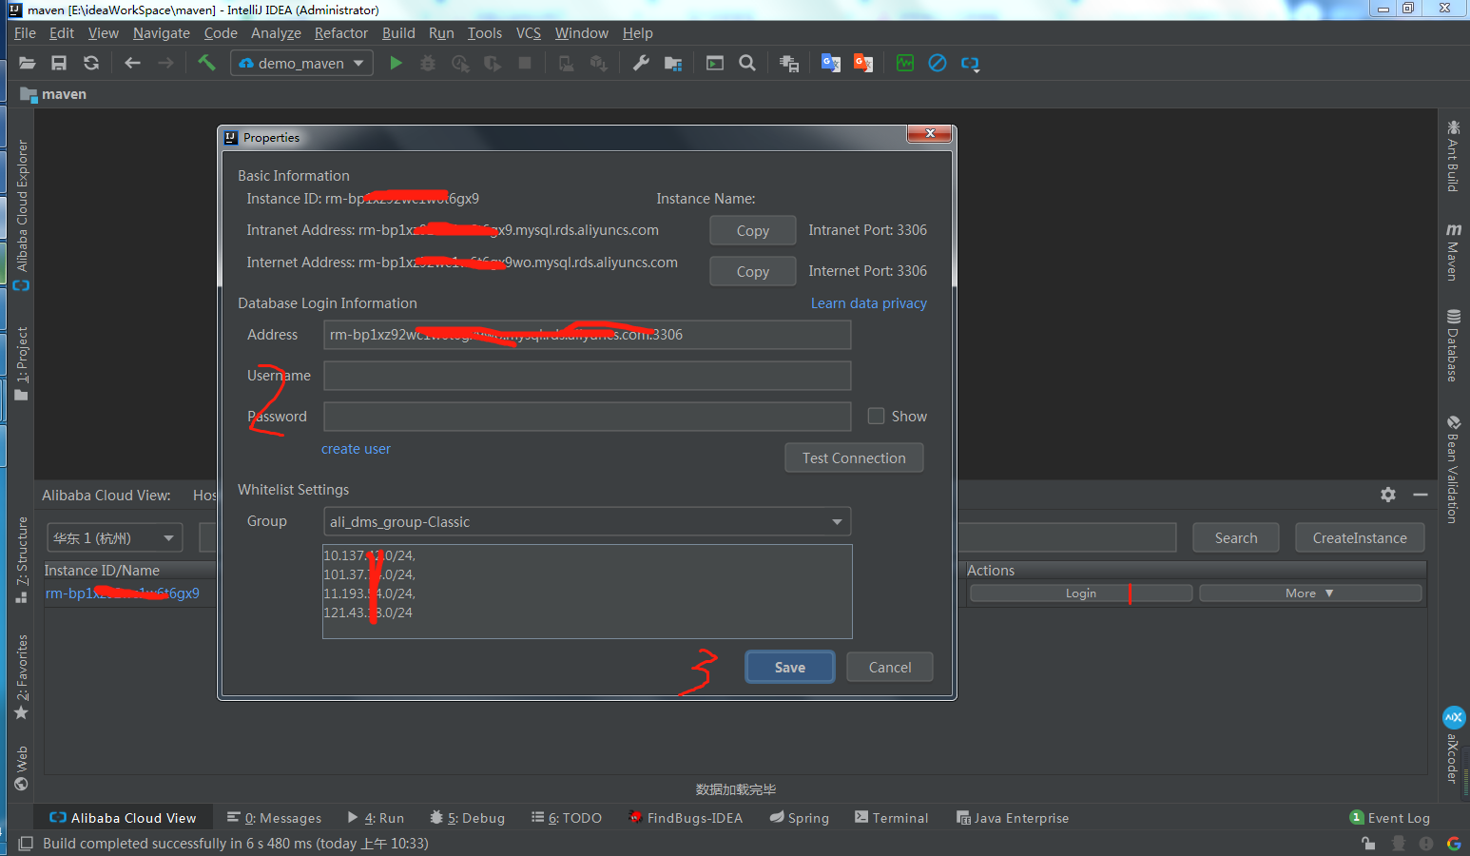Open project settings wrench icon

point(641,63)
